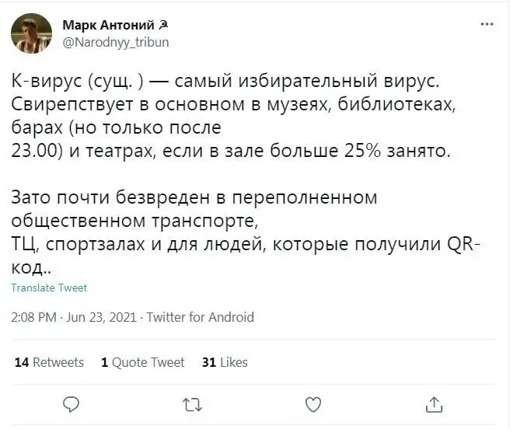Click the 25% figure in the tweet
Viewport: 510px width, 429px height.
358,149
